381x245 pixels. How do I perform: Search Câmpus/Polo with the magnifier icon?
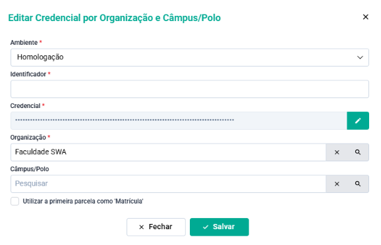(x=358, y=184)
